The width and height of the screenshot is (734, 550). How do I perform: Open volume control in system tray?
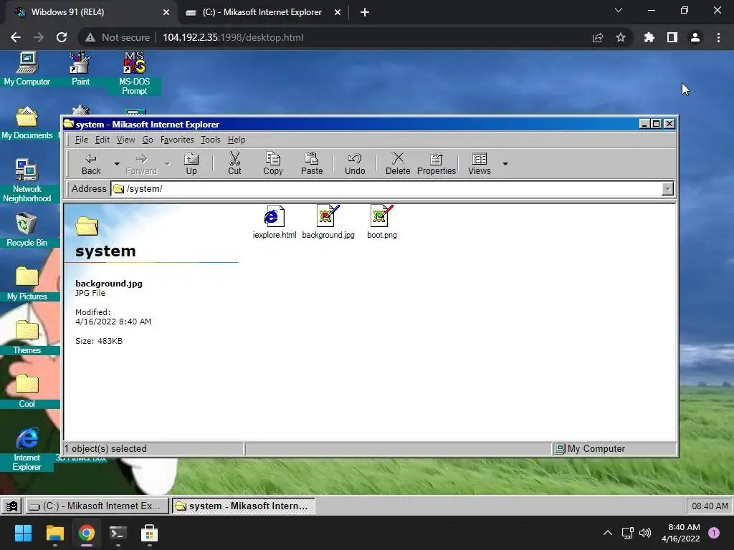pyautogui.click(x=645, y=533)
